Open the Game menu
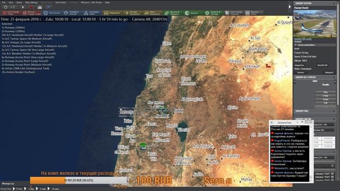 point(19,2)
